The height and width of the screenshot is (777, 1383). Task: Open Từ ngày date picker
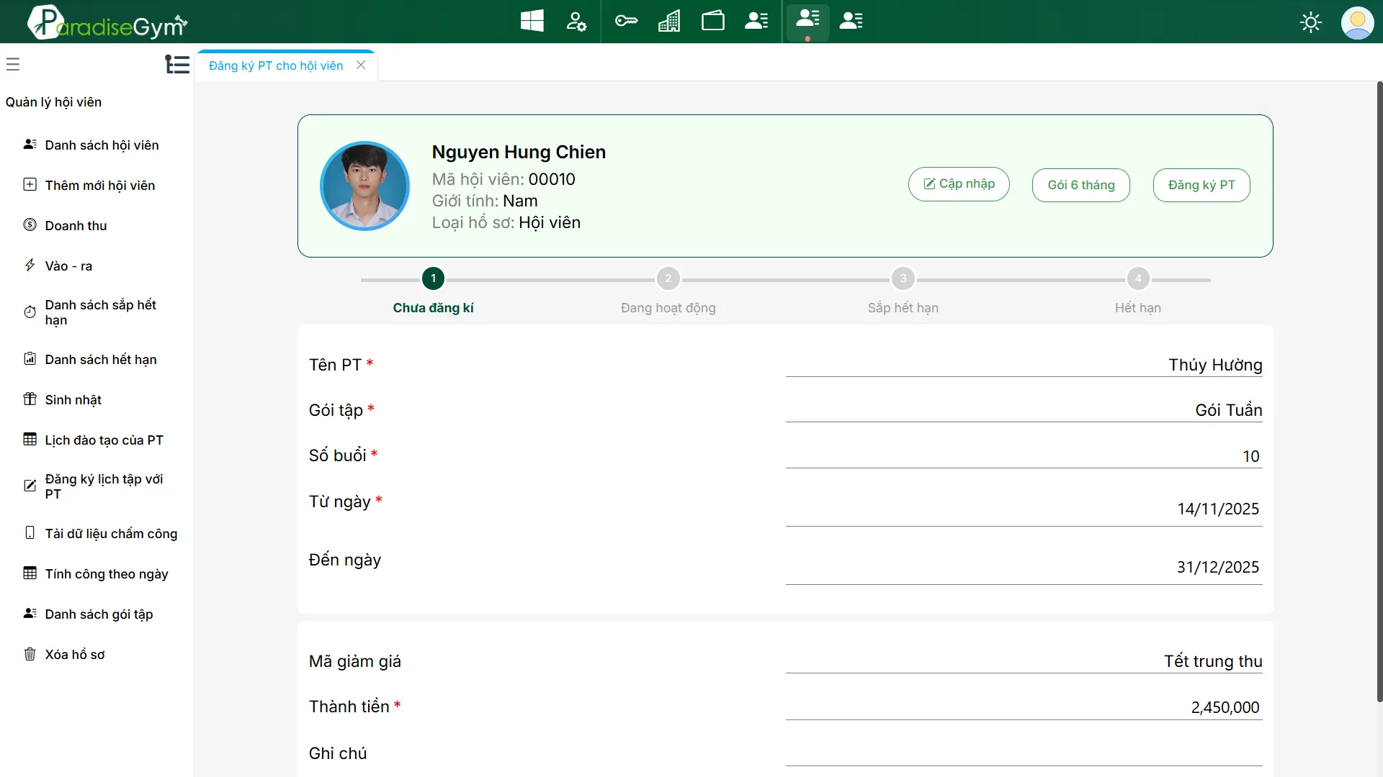click(x=1024, y=509)
